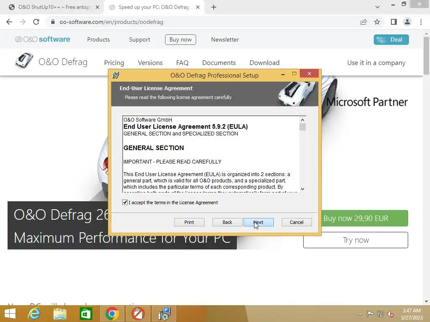Screen dimensions: 430x322
Task: Click the muted volume tray icon
Action: [x=391, y=314]
